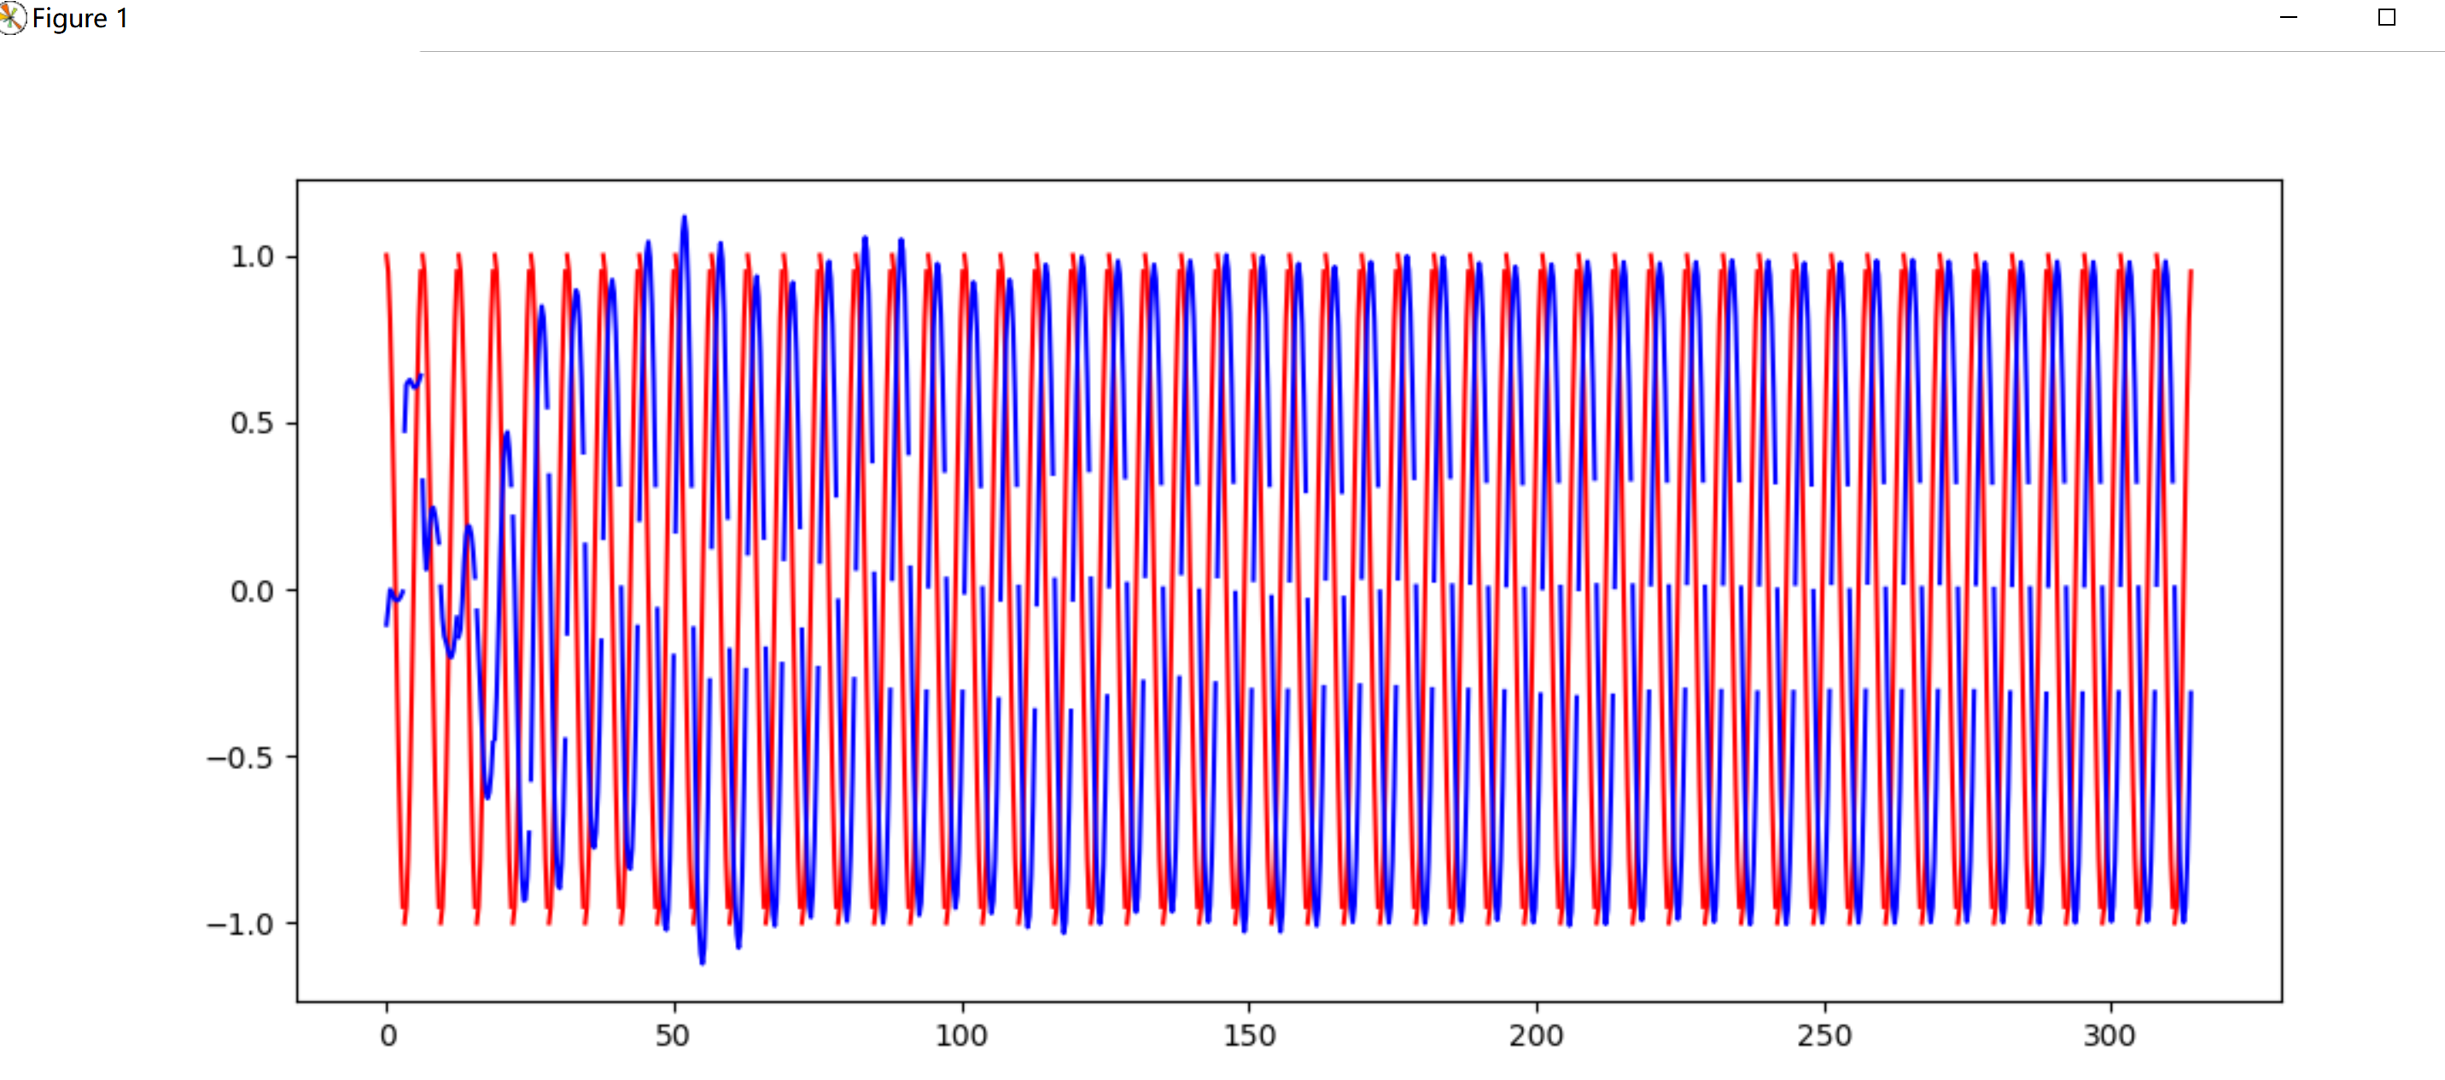The width and height of the screenshot is (2445, 1080).
Task: Click the x-axis tick label 200
Action: tap(1537, 1035)
